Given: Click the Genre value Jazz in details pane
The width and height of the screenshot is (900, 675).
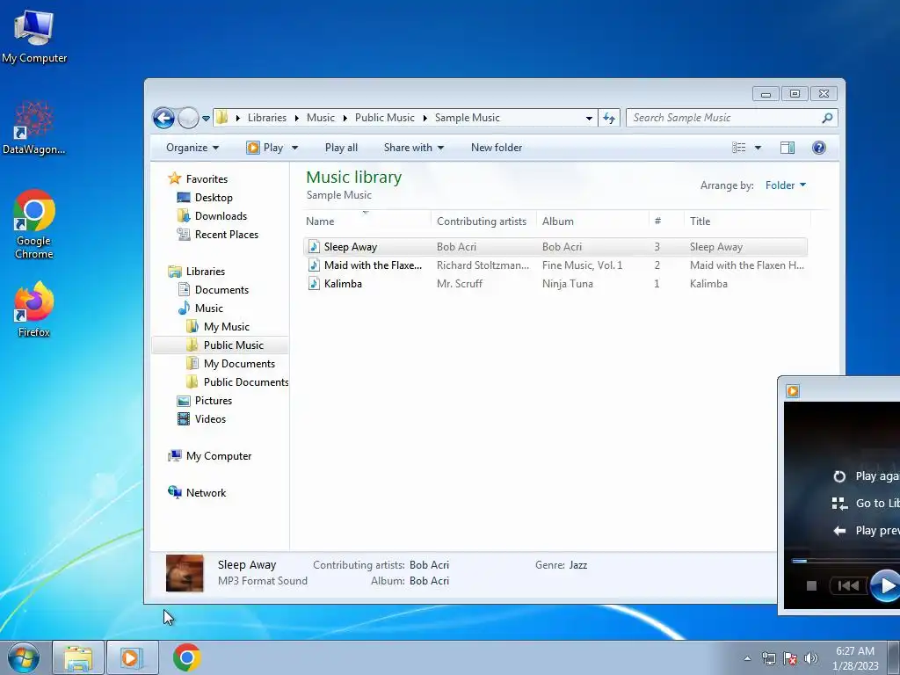Looking at the screenshot, I should click(x=578, y=565).
